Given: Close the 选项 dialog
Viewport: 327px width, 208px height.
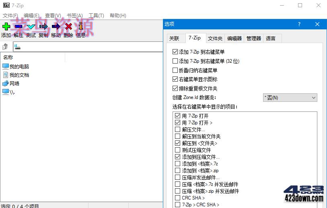Looking at the screenshot, I should click(x=317, y=24).
